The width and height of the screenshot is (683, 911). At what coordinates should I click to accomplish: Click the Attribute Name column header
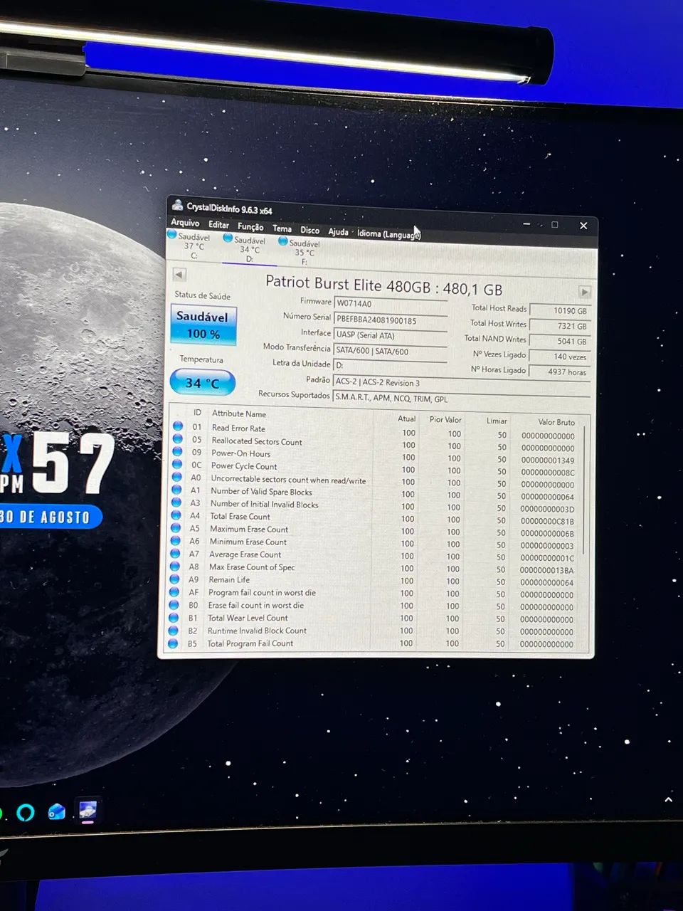[x=239, y=414]
